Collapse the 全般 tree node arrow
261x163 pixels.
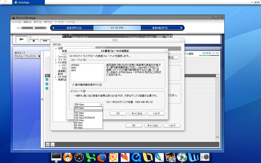56,48
